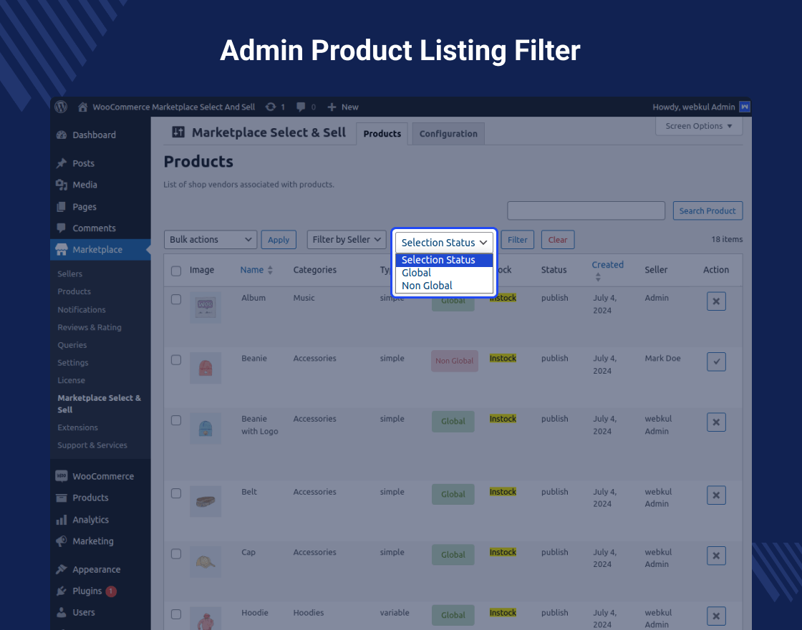This screenshot has width=802, height=630.
Task: Switch to the Products tab
Action: coord(382,133)
